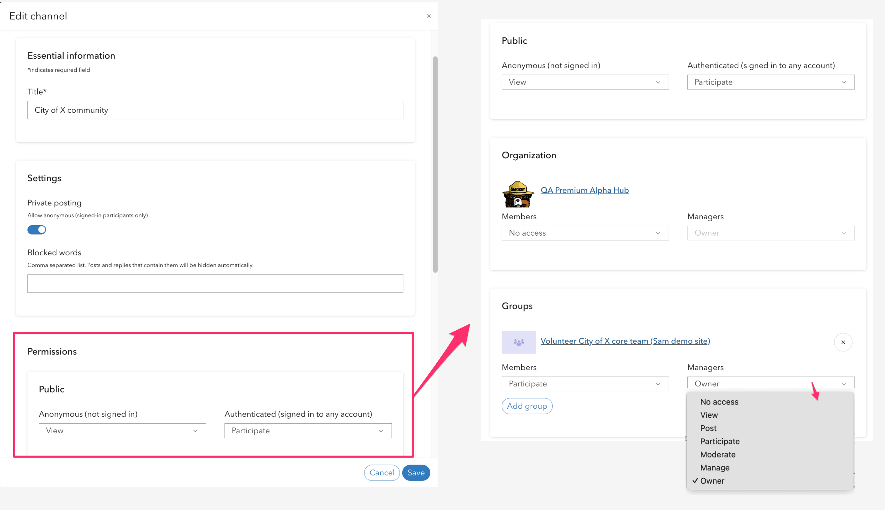Open the QA Premium Alpha Hub link

tap(584, 190)
